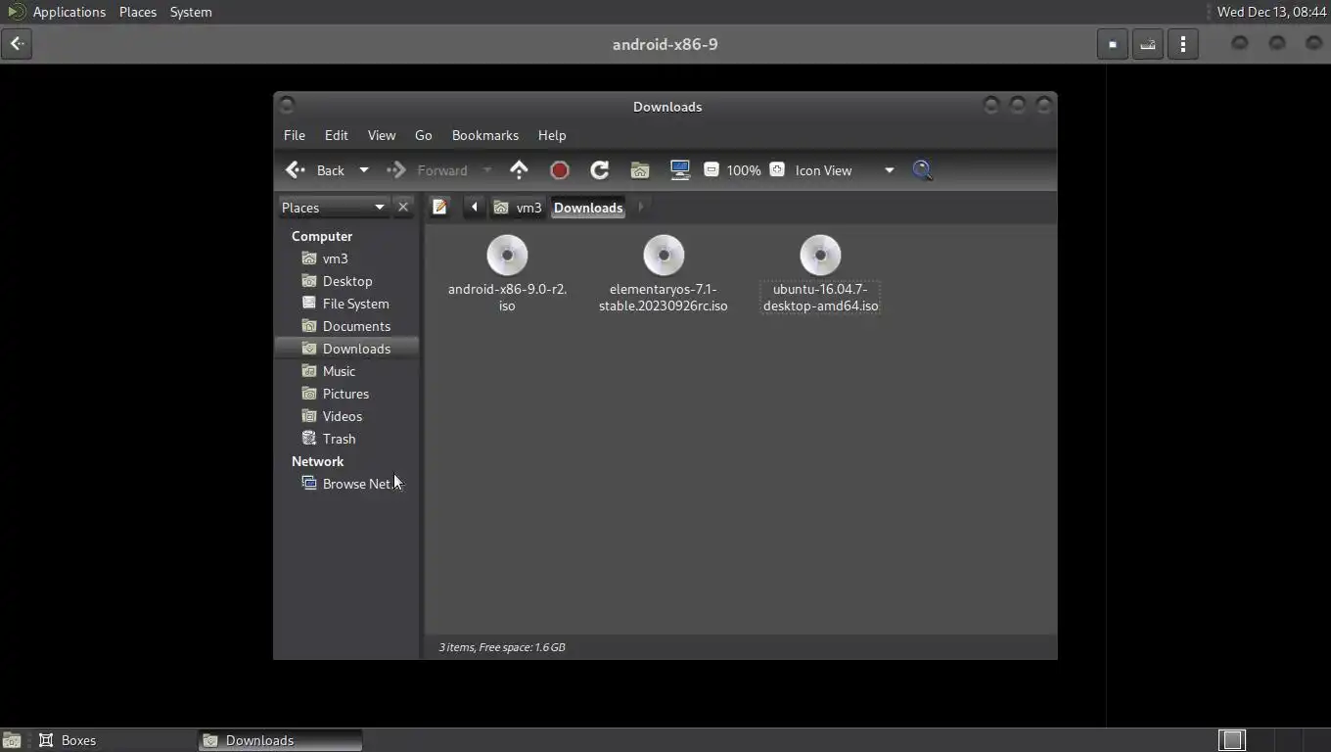Open the Back history dropdown arrow
Viewport: 1331px width, 752px height.
pos(364,170)
